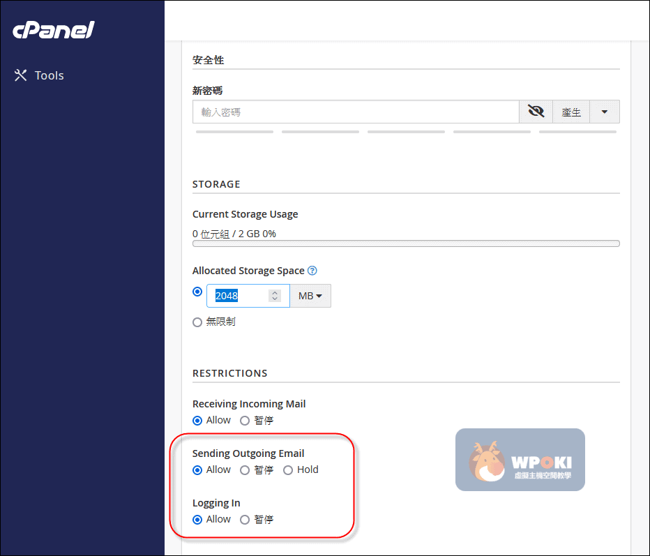
Task: Click the Sending Outgoing Email label
Action: tap(248, 453)
